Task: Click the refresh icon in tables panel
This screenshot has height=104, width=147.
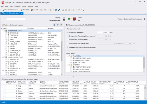Action: click(54, 25)
